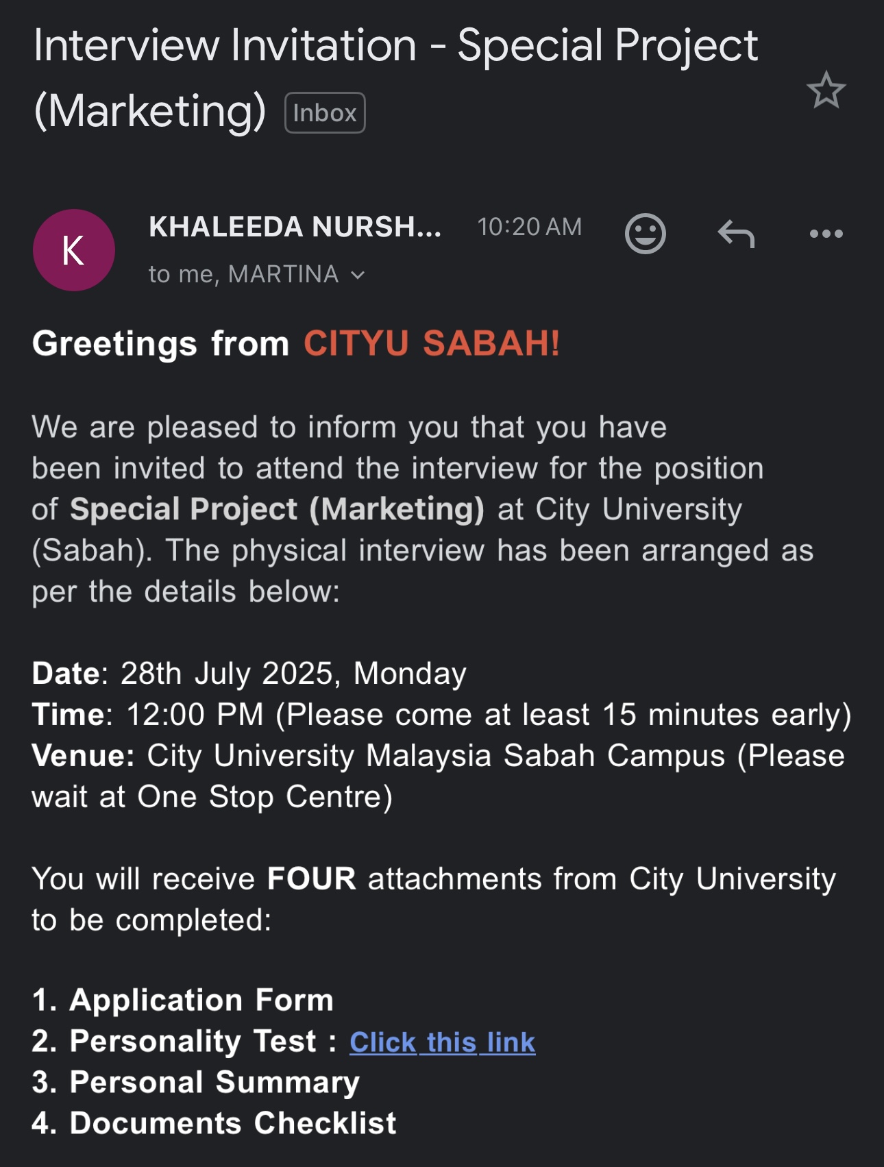Add an emoji reaction to the email

pyautogui.click(x=645, y=234)
